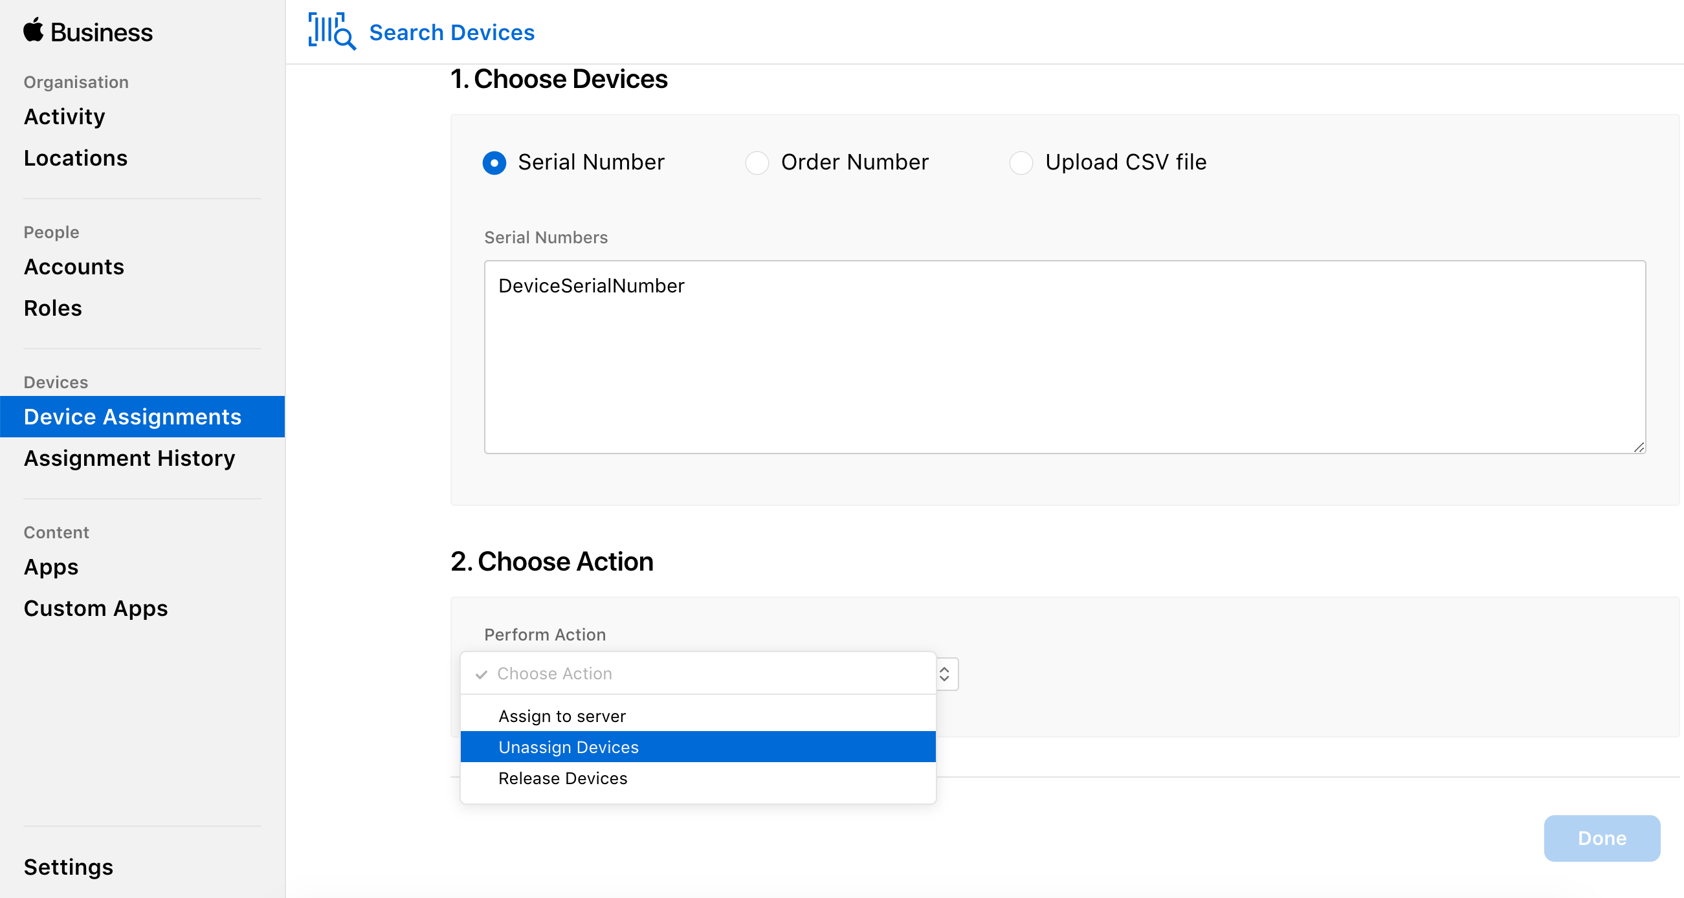Choose Unassign Devices from the dropdown
Viewport: 1684px width, 898px height.
click(x=698, y=747)
